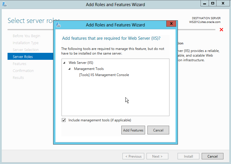Click the DESTINATION SERVER label
This screenshot has height=164, width=231.
[x=206, y=18]
